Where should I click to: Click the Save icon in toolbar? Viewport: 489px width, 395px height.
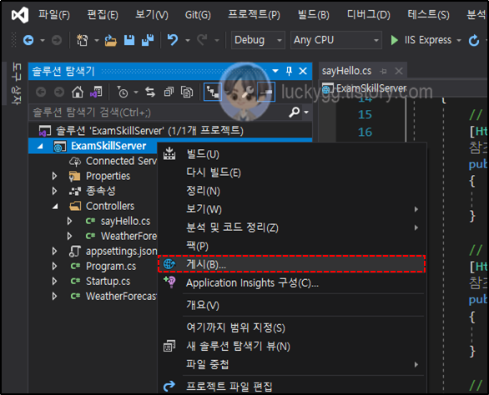129,40
